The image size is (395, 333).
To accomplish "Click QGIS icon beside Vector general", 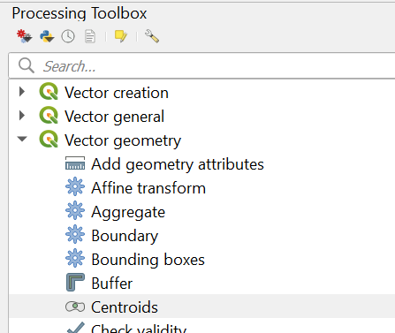I will (x=49, y=116).
